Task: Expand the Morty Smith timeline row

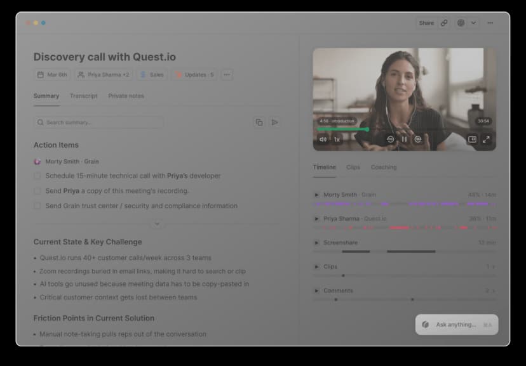Action: pyautogui.click(x=316, y=195)
